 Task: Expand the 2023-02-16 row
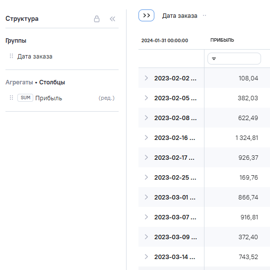146,137
